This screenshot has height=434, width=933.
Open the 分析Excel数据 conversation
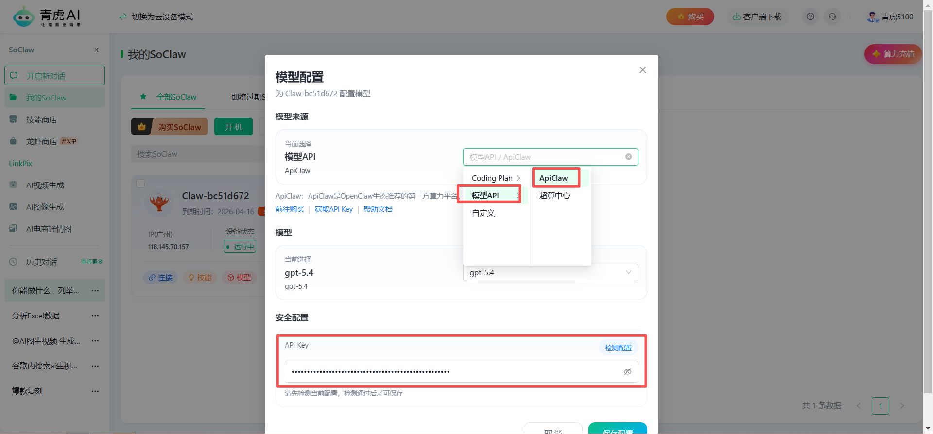pos(36,316)
